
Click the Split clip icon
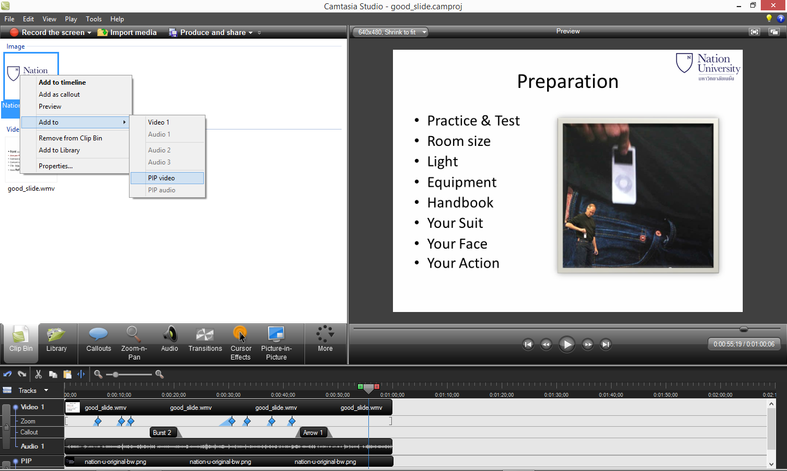pyautogui.click(x=81, y=374)
